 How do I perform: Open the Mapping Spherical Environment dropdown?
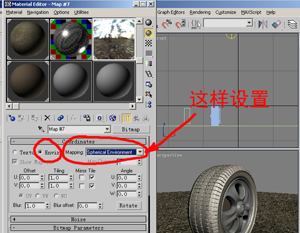tap(140, 152)
